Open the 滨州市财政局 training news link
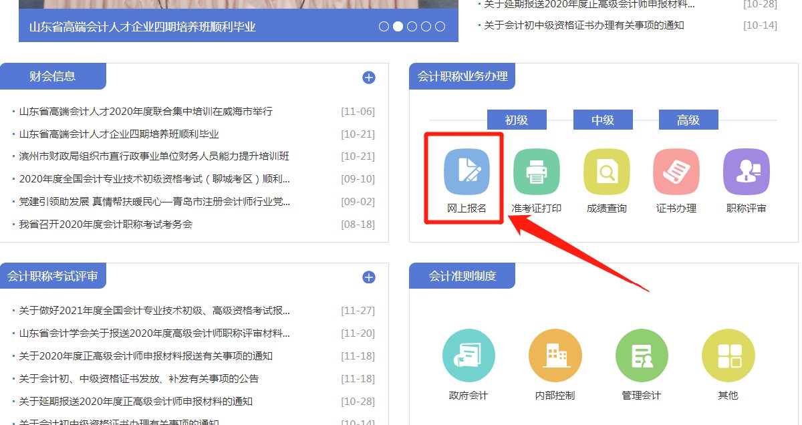The image size is (802, 425). click(x=154, y=156)
